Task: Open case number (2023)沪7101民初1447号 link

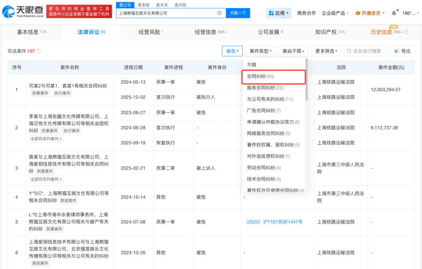Action: [x=274, y=222]
